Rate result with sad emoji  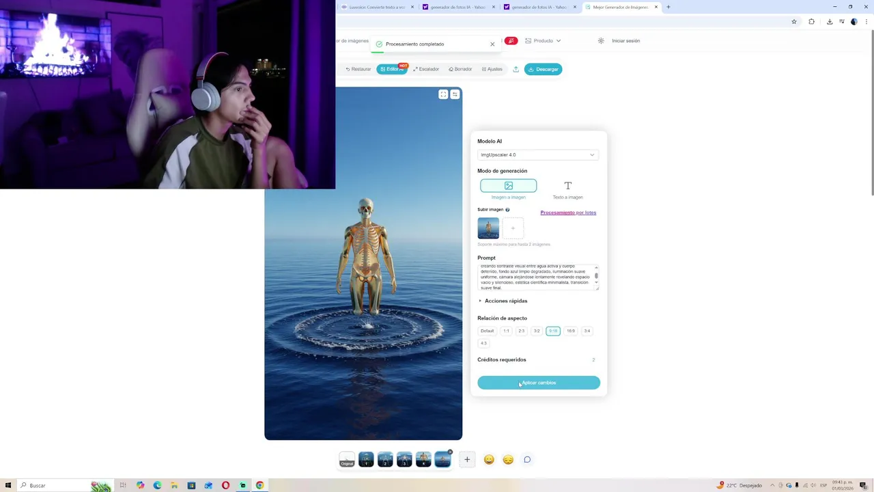click(x=508, y=460)
